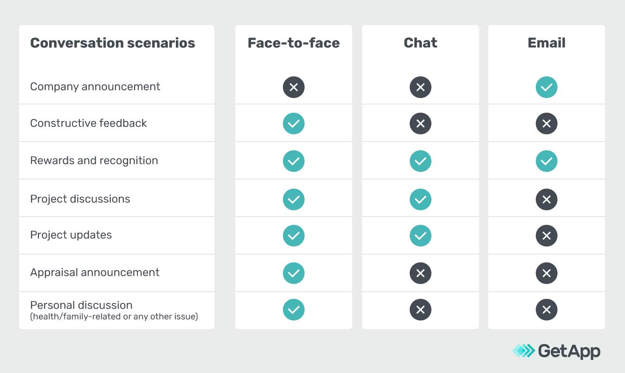Click the checkmark for Company announcement under Email
The height and width of the screenshot is (373, 625).
click(x=547, y=87)
